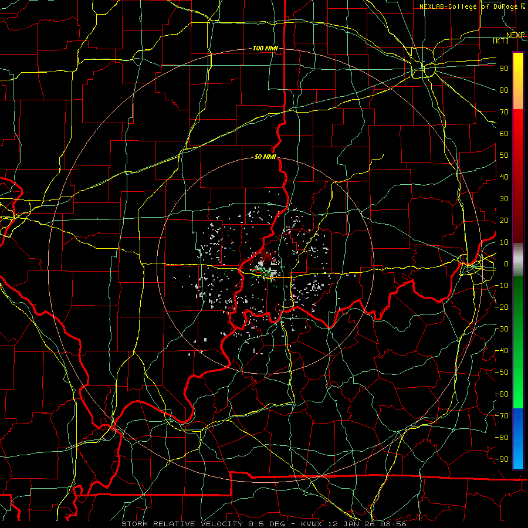Viewport: 528px width, 528px height.
Task: Click the positive 80 scale label
Action: pos(504,90)
